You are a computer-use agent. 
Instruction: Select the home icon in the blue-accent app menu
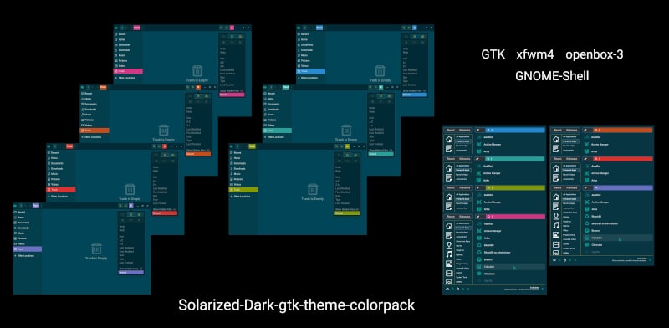[x=448, y=139]
